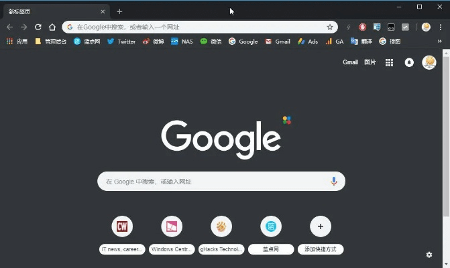The image size is (450, 268).
Task: Open the Apps bookmark shortcut
Action: [x=17, y=42]
